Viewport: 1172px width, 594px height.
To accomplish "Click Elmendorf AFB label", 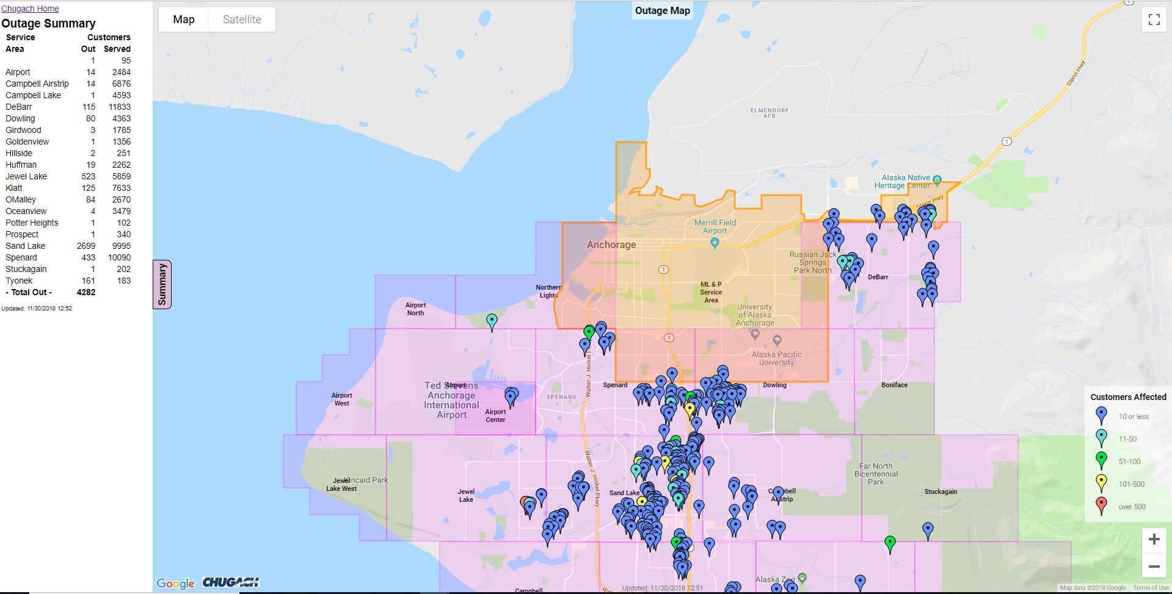I will click(770, 113).
